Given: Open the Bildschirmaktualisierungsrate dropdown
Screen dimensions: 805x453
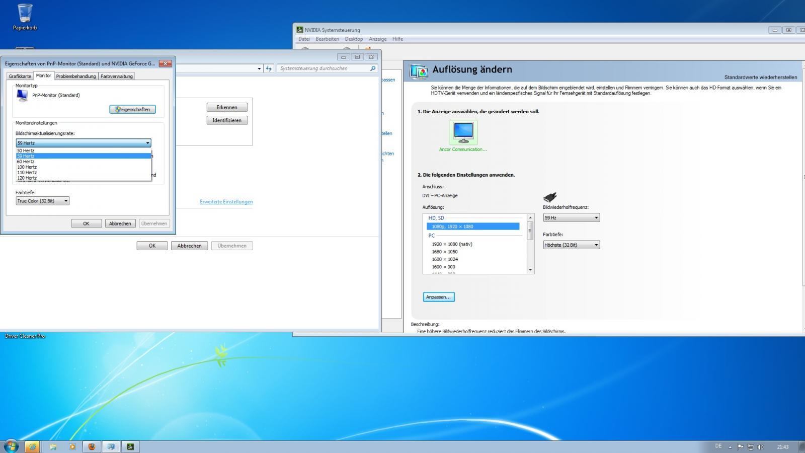Looking at the screenshot, I should click(83, 143).
